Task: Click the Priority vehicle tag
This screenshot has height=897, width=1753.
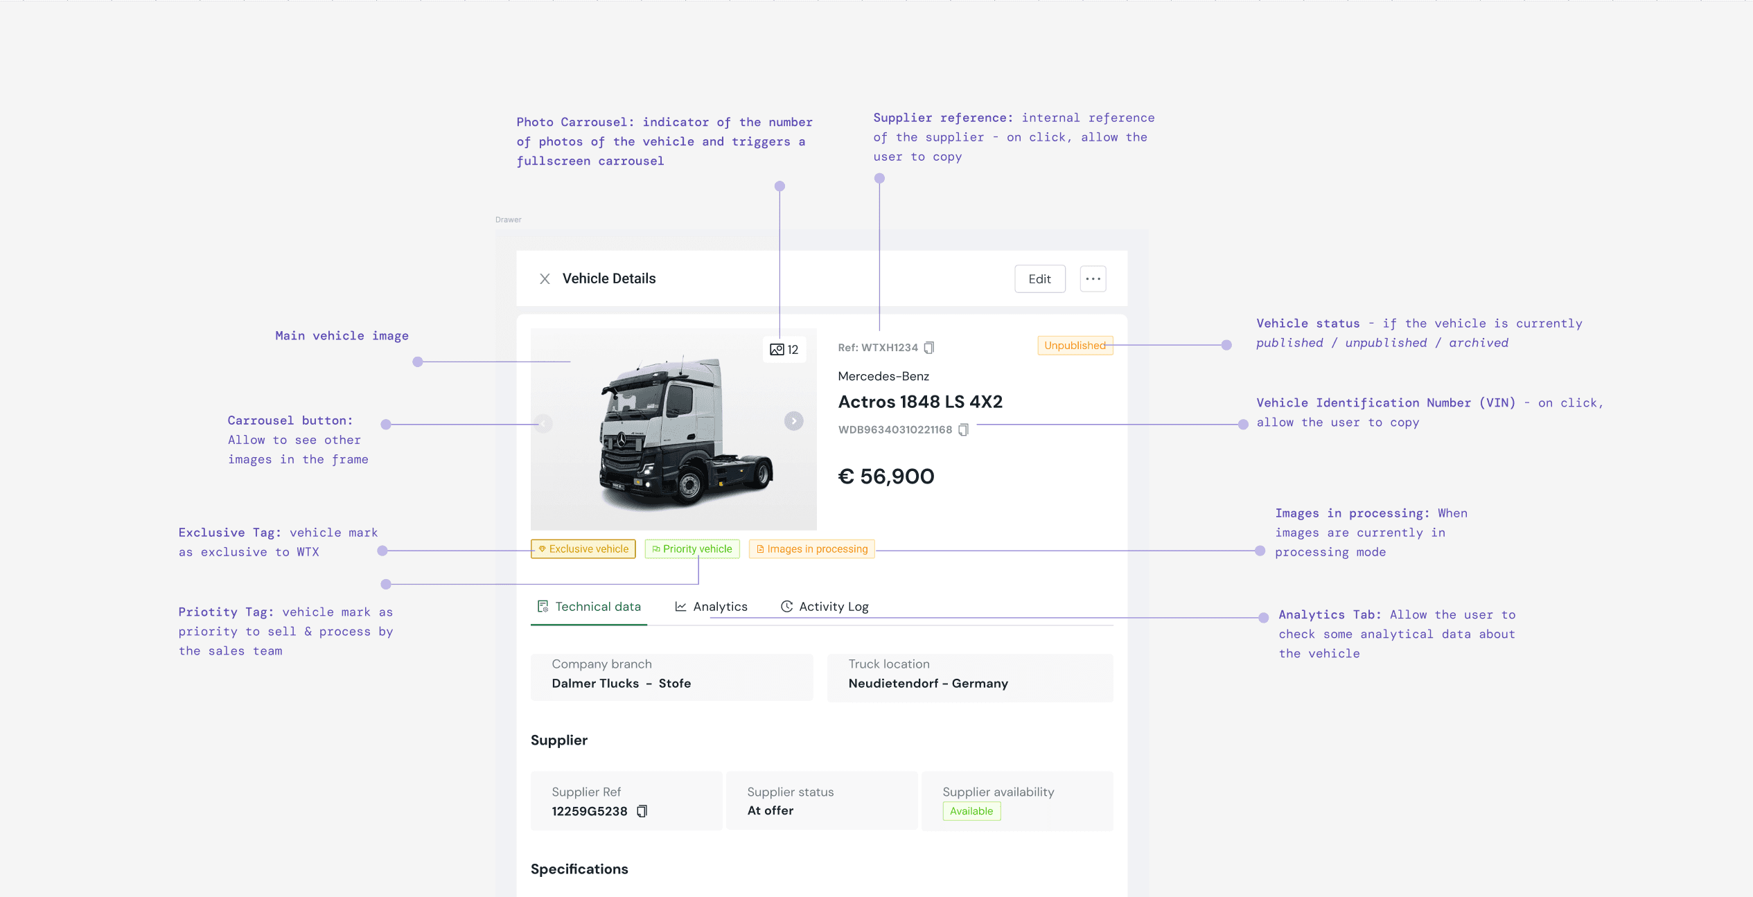Action: click(691, 549)
